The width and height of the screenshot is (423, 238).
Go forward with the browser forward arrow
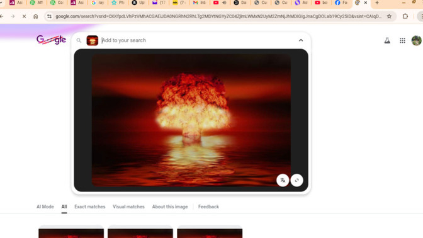pyautogui.click(x=13, y=16)
